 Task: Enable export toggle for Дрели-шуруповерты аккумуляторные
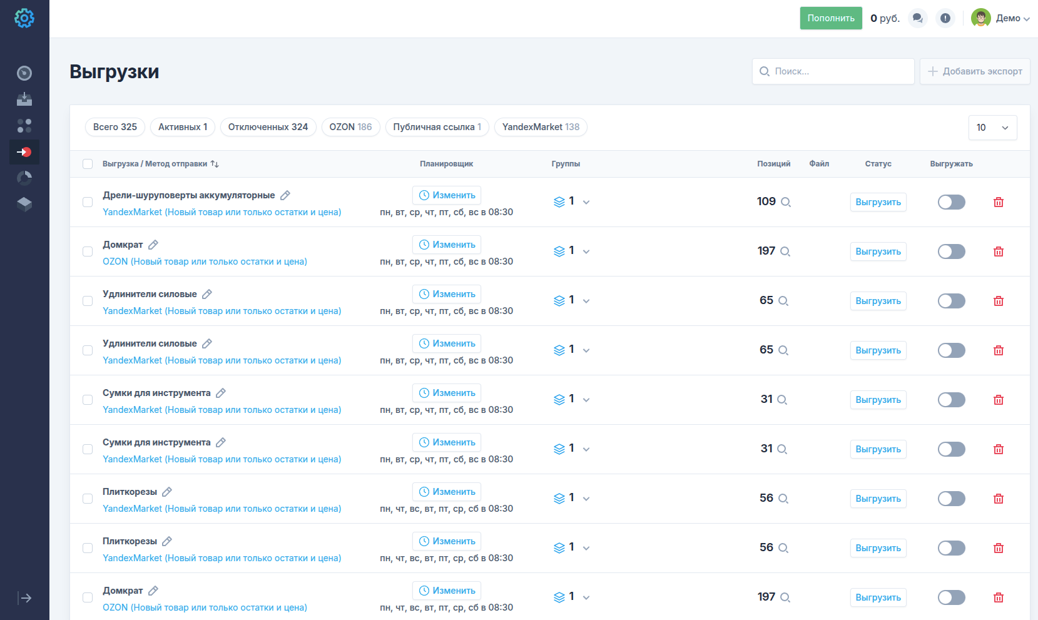(951, 202)
